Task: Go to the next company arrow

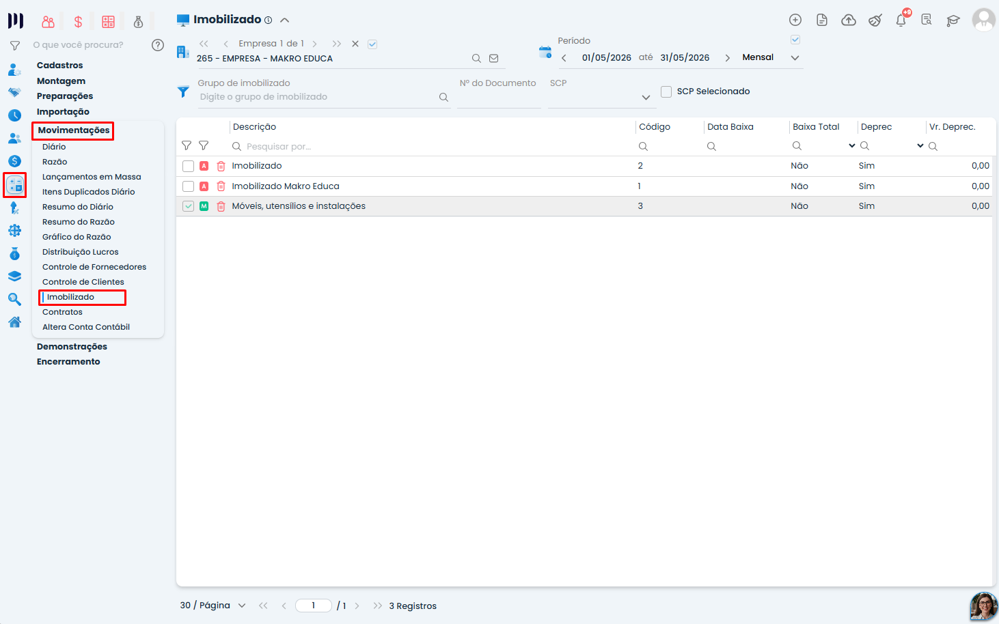Action: [x=314, y=44]
